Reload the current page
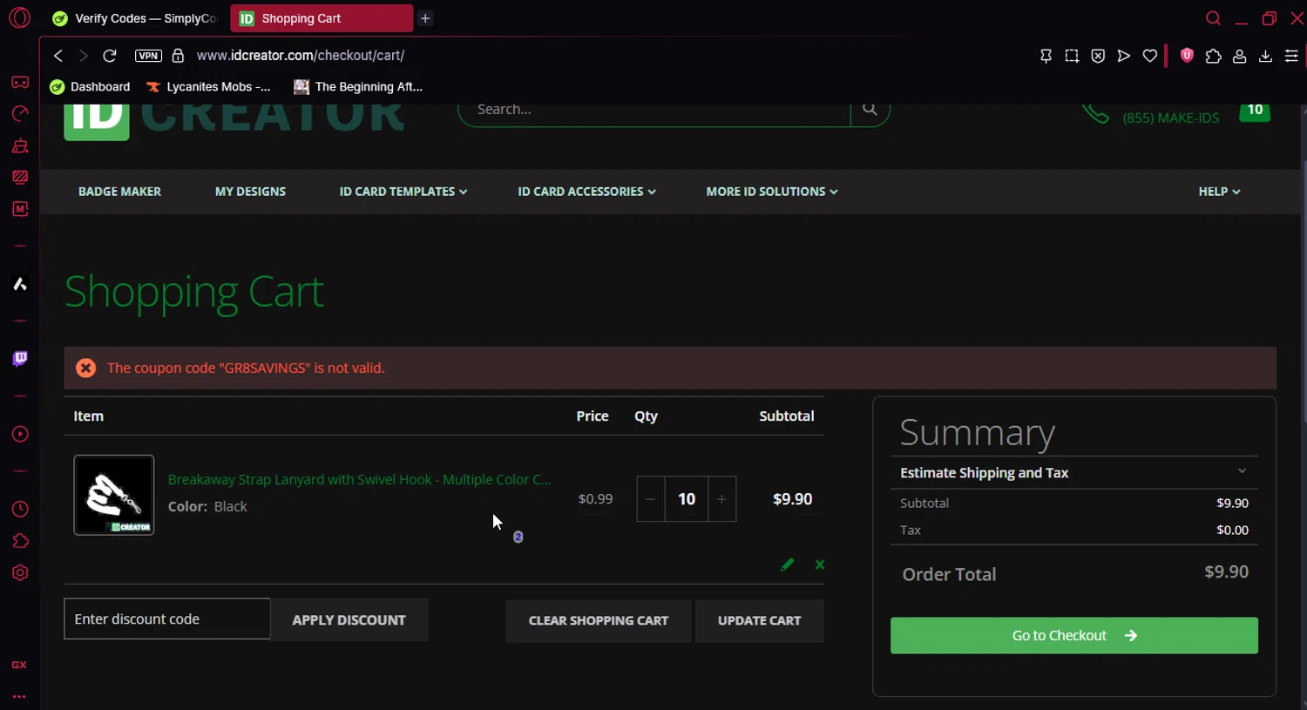 [110, 56]
